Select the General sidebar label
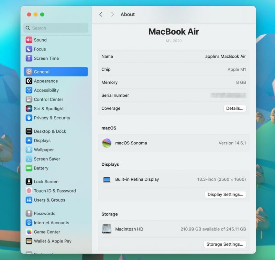Viewport: 275px width, 260px height. pyautogui.click(x=42, y=72)
